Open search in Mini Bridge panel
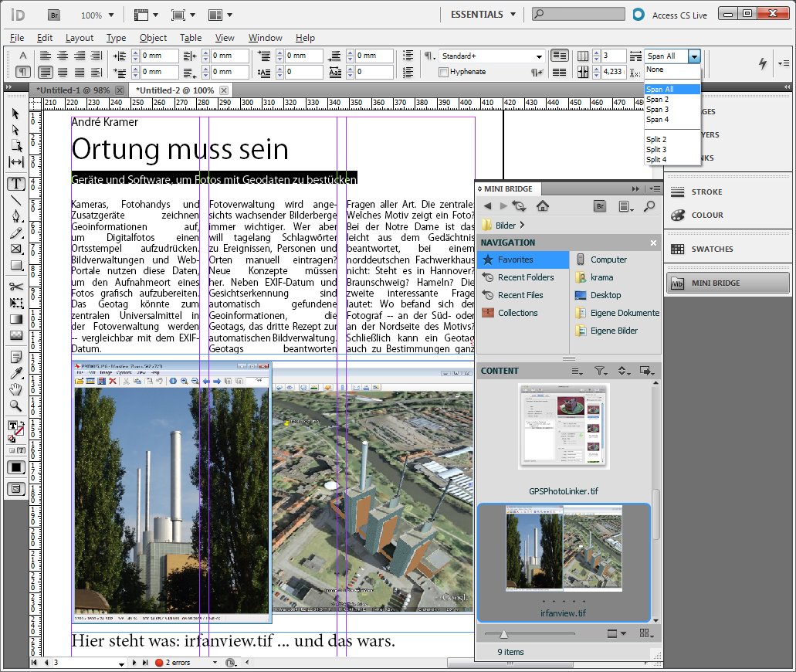Viewport: 796px width, 672px height. tap(649, 205)
